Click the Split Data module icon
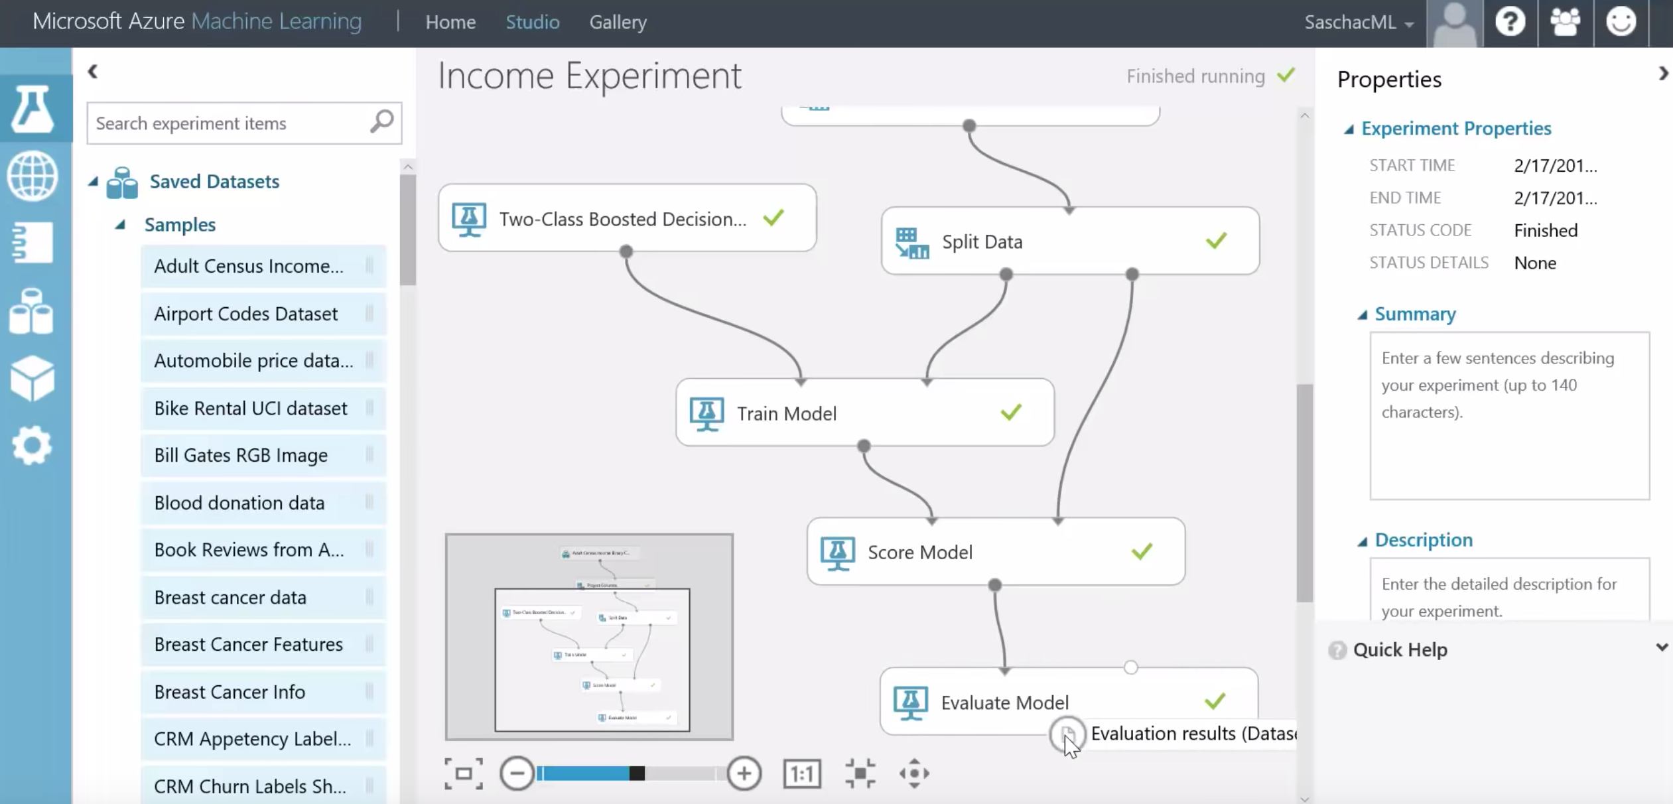 pyautogui.click(x=912, y=242)
